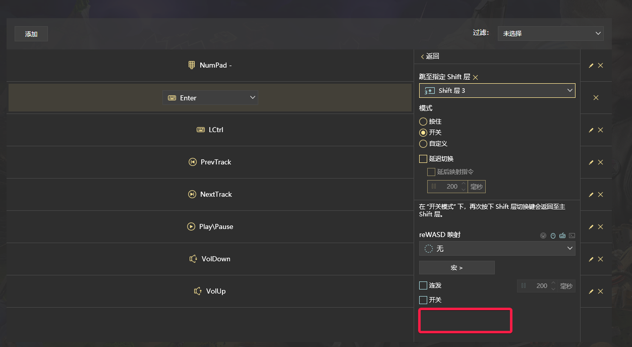This screenshot has width=632, height=347.
Task: Click the NumPad grid icon
Action: pyautogui.click(x=192, y=65)
